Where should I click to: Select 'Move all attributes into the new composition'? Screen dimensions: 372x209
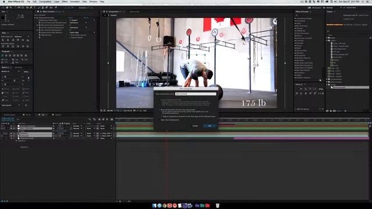(x=178, y=110)
